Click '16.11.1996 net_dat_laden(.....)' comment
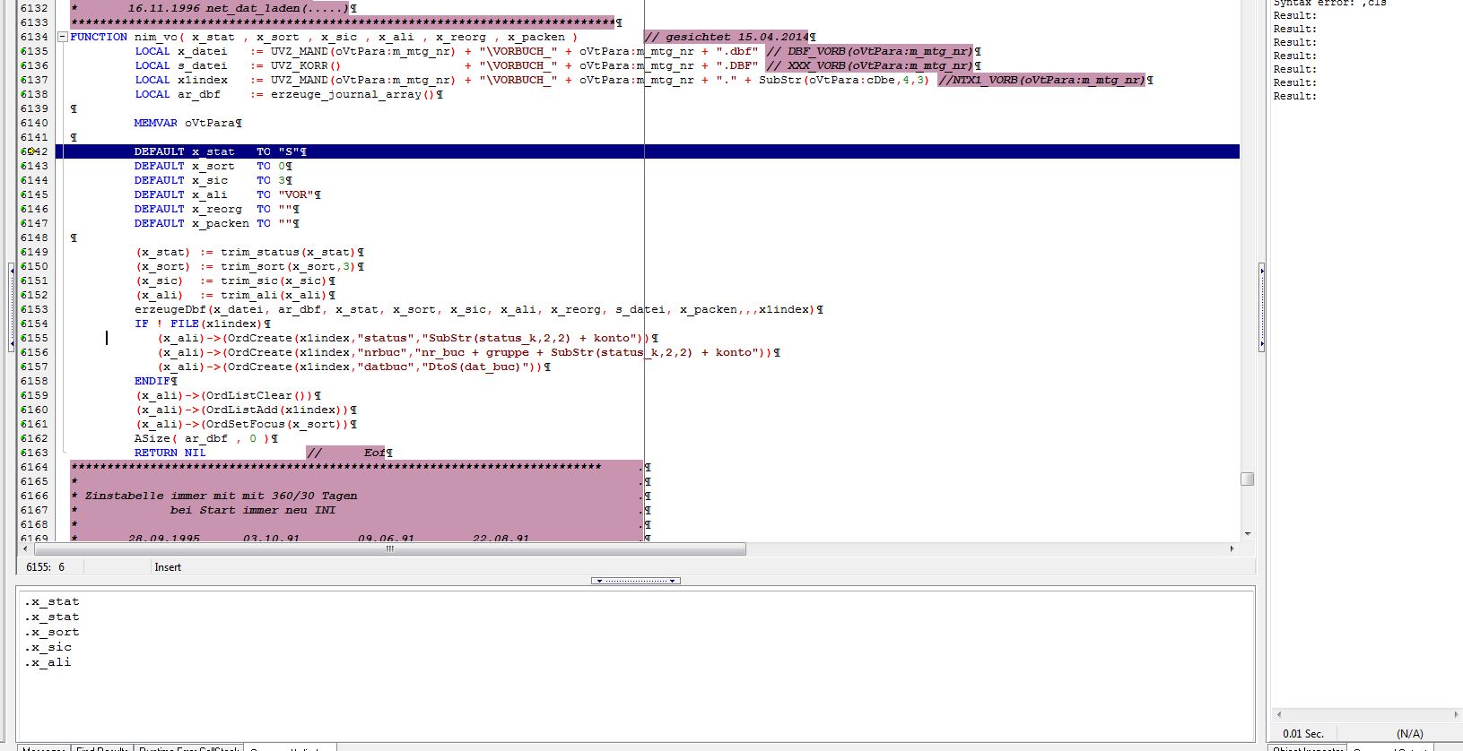The image size is (1463, 751). [238, 8]
